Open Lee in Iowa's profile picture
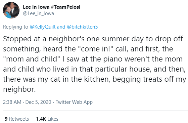The width and height of the screenshot is (188, 123). tap(11, 10)
